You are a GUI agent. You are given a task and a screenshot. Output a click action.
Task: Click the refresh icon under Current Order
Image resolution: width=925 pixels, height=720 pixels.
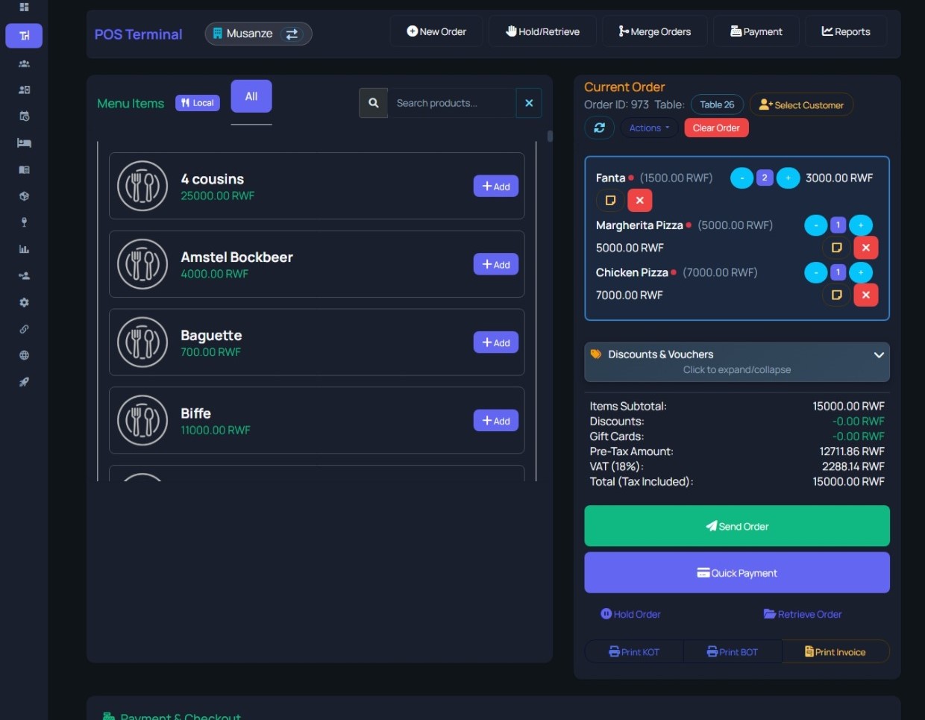599,128
